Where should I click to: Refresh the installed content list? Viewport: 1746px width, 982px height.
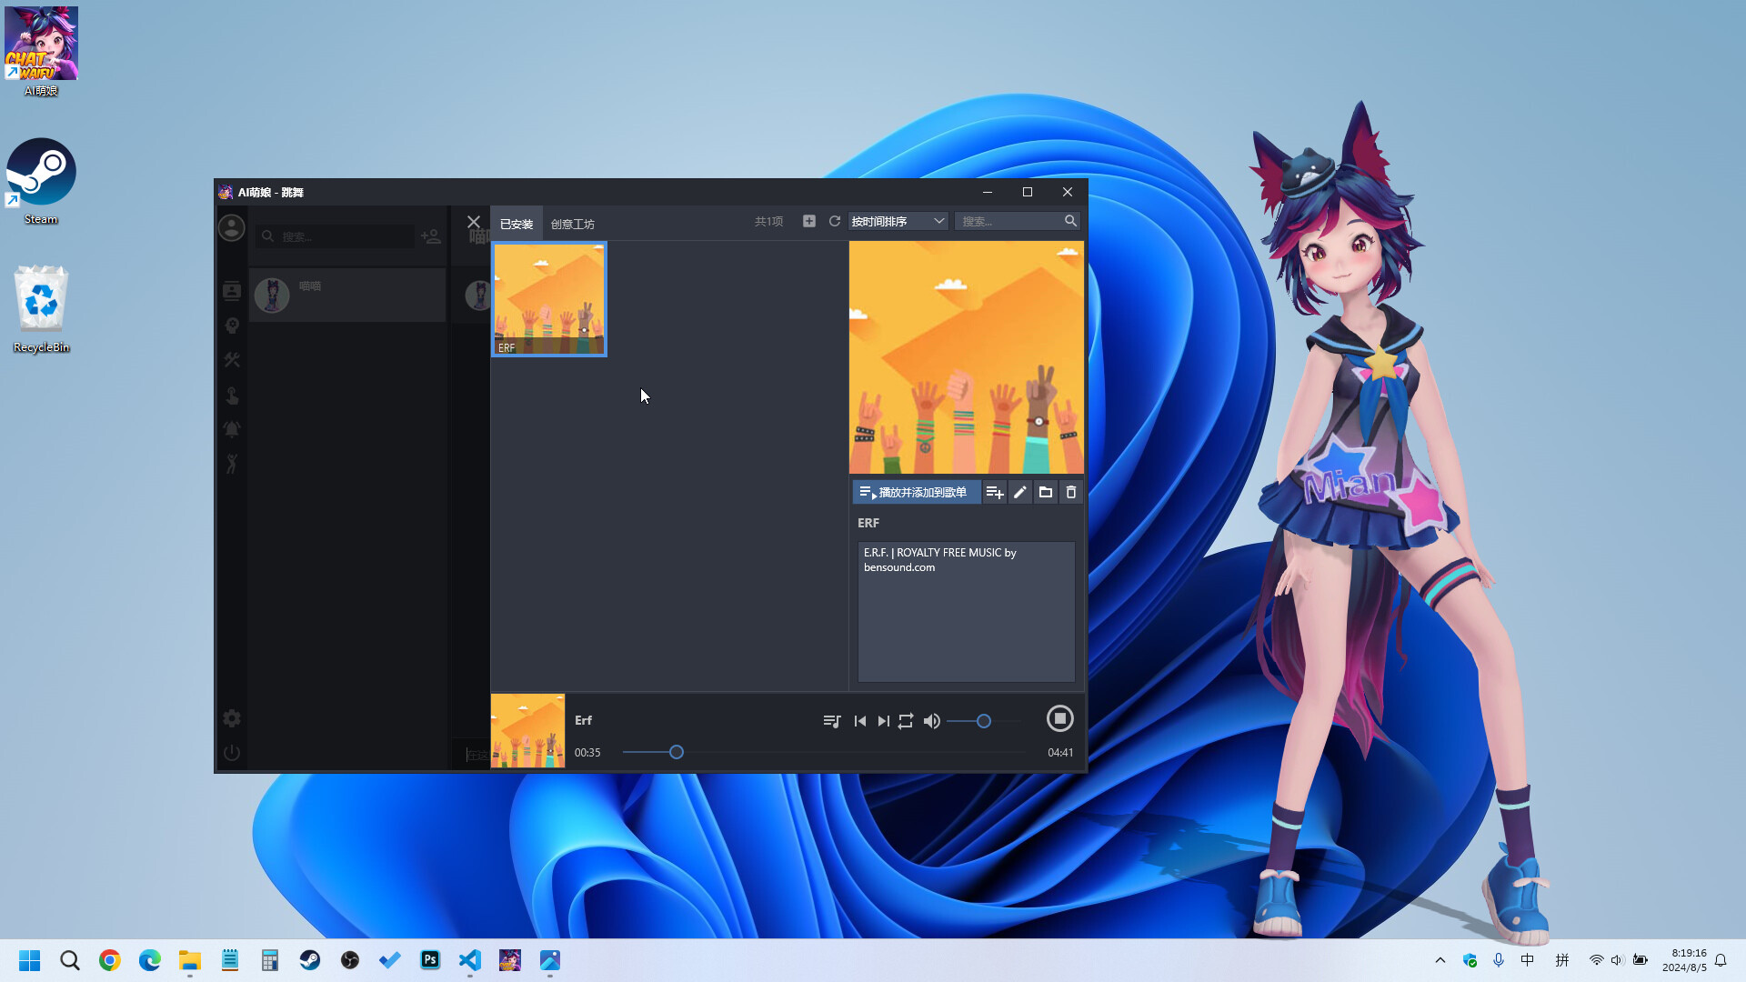pos(834,221)
